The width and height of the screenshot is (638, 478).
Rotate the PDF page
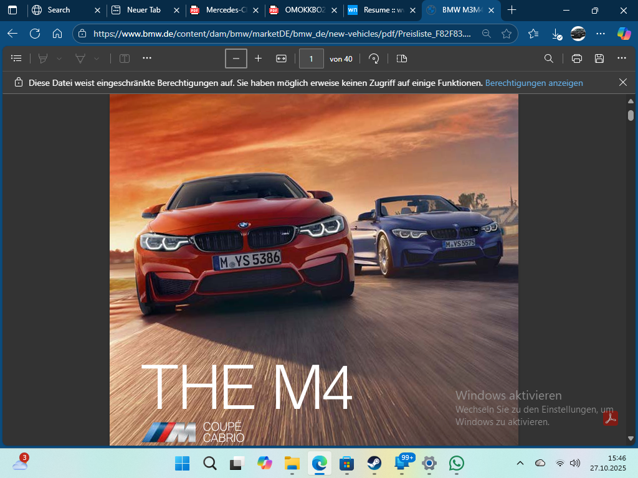click(x=374, y=59)
